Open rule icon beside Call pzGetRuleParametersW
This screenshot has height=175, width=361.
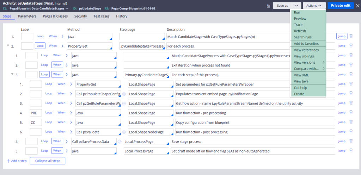tap(124, 104)
